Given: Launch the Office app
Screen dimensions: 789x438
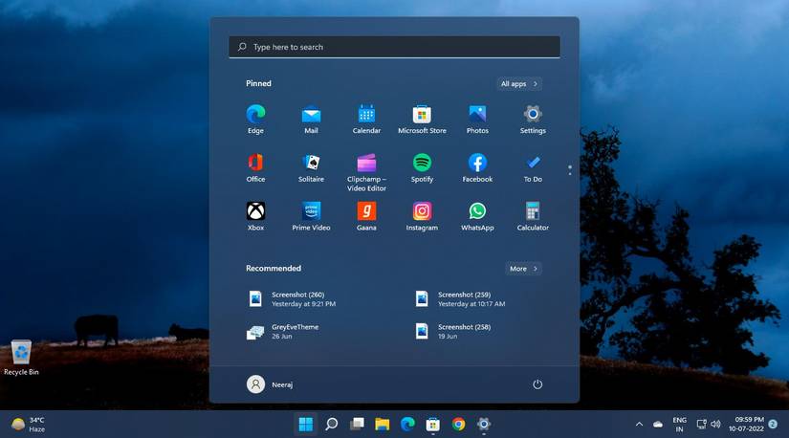Looking at the screenshot, I should [x=255, y=168].
